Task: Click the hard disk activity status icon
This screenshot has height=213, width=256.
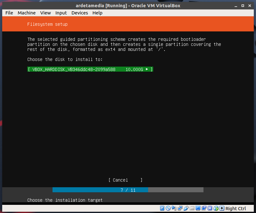Action: pos(162,208)
